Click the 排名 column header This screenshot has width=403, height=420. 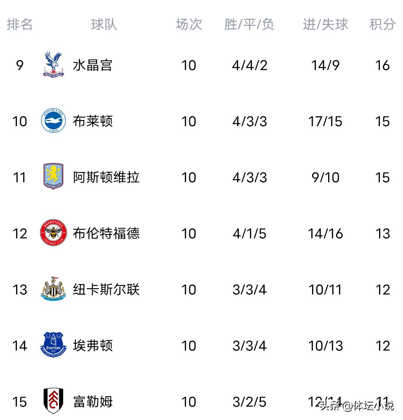(19, 24)
